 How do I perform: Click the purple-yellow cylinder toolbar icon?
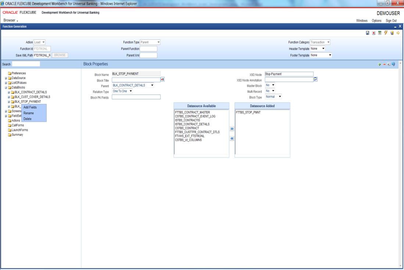click(x=392, y=33)
